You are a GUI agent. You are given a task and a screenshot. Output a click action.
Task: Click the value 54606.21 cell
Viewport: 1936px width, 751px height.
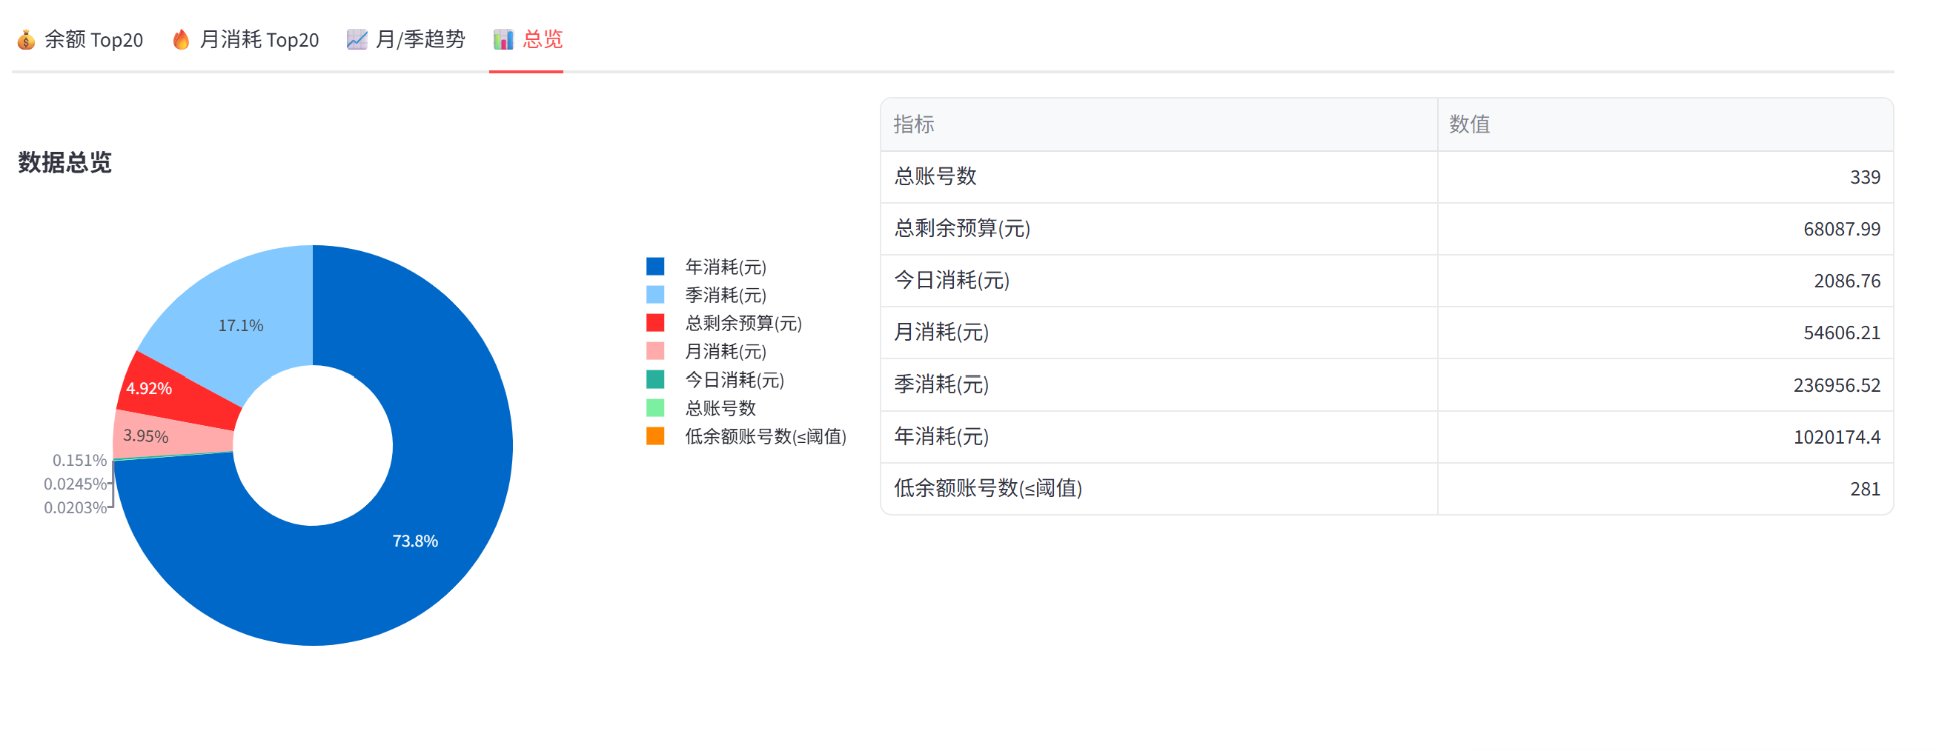coord(1665,332)
